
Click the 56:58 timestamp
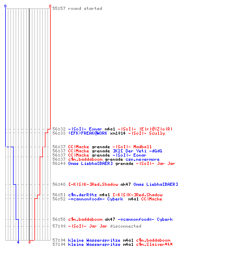pyautogui.click(x=59, y=219)
